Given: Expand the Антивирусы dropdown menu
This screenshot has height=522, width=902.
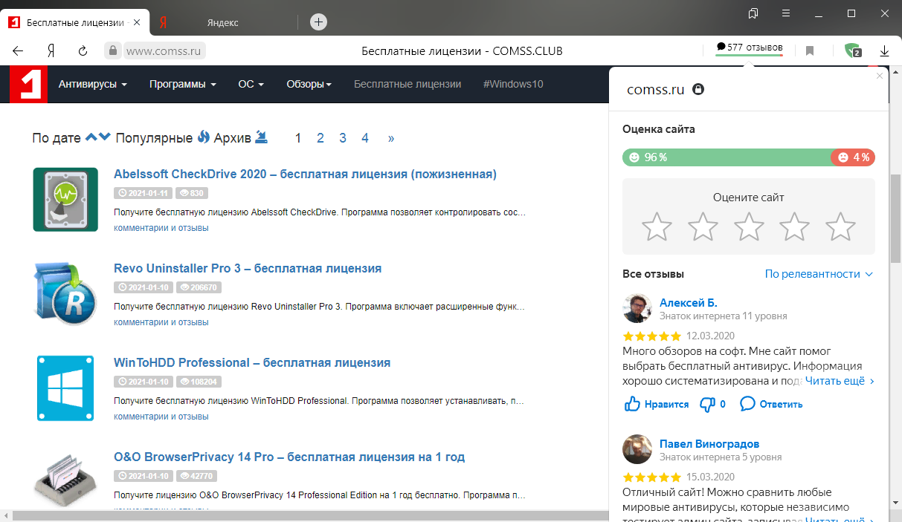Looking at the screenshot, I should (93, 84).
